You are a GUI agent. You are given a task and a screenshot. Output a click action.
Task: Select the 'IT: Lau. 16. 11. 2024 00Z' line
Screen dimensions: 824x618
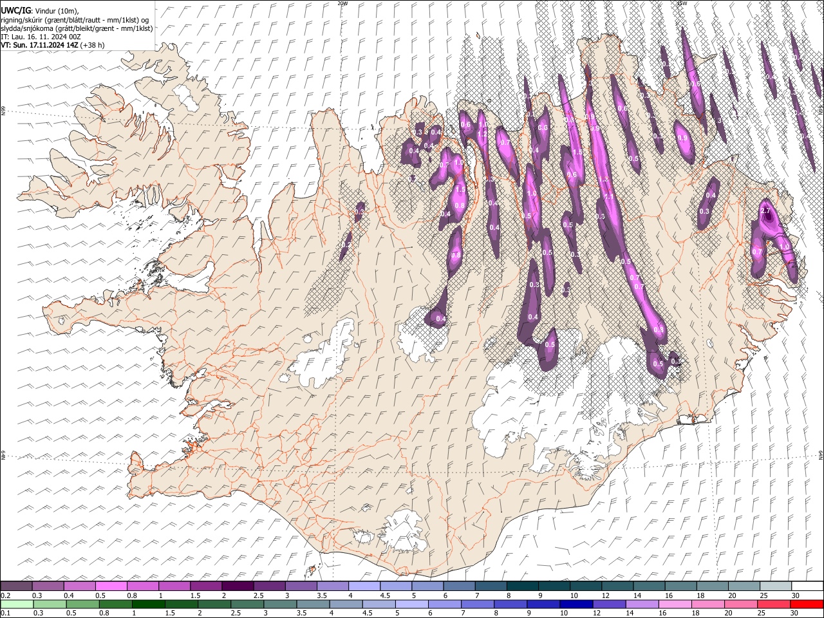(x=41, y=37)
